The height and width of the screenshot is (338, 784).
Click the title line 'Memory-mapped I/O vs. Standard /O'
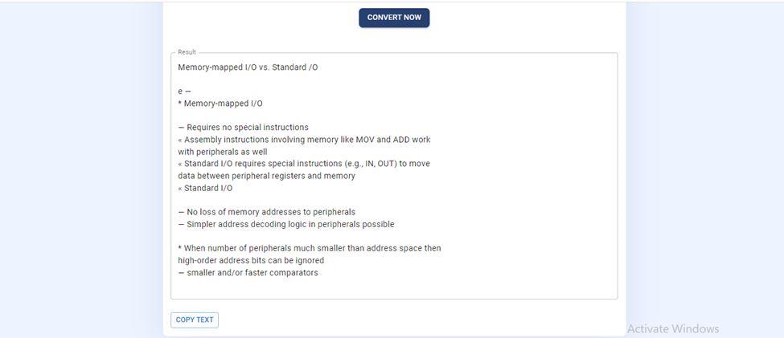pyautogui.click(x=248, y=67)
